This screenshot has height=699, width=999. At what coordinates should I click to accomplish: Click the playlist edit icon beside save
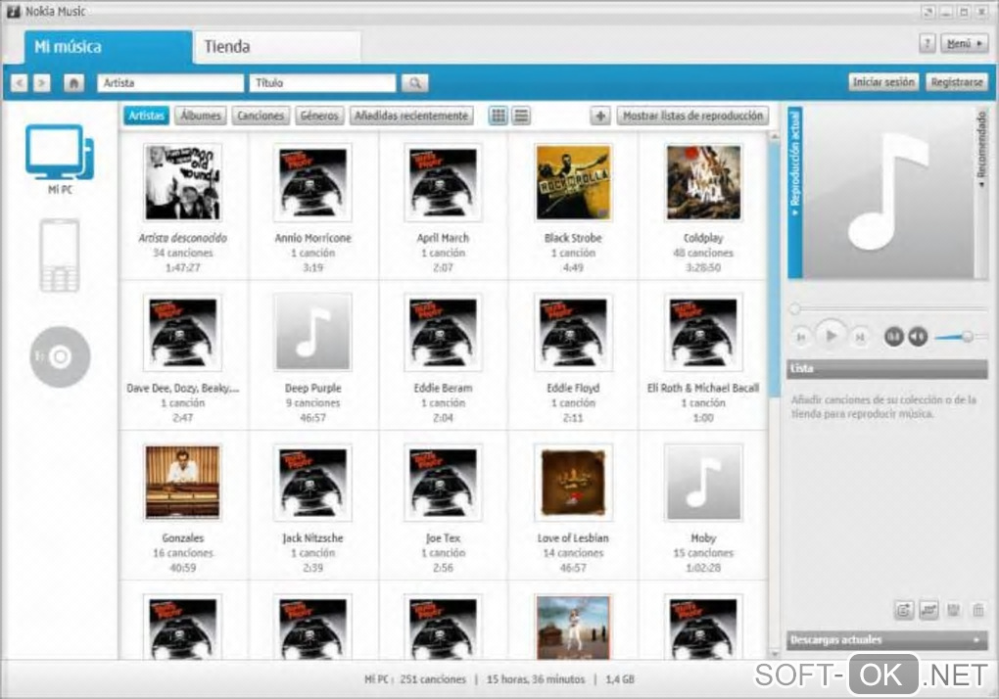pyautogui.click(x=928, y=611)
